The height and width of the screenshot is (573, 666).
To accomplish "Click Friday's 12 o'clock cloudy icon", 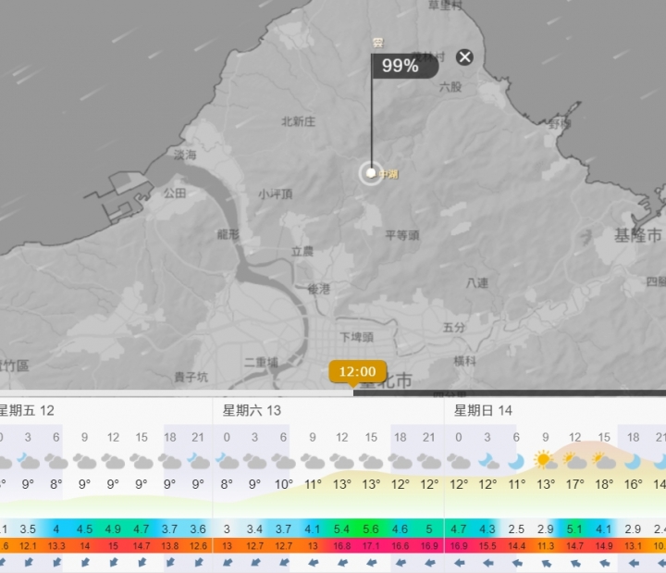I will 113,461.
